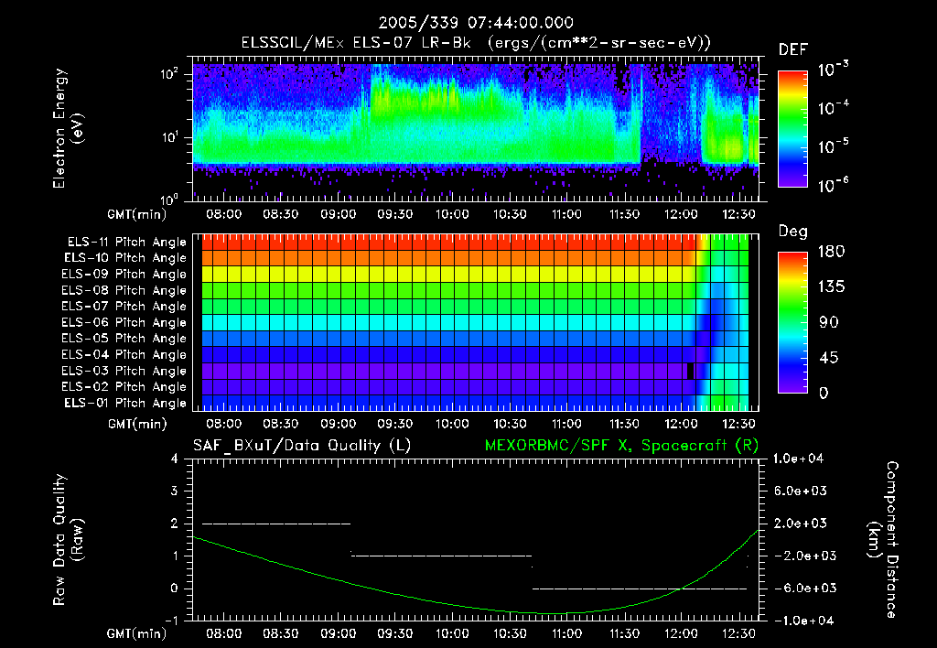Select the ELS-07 Pitch Angle label
The width and height of the screenshot is (937, 648).
tap(124, 306)
